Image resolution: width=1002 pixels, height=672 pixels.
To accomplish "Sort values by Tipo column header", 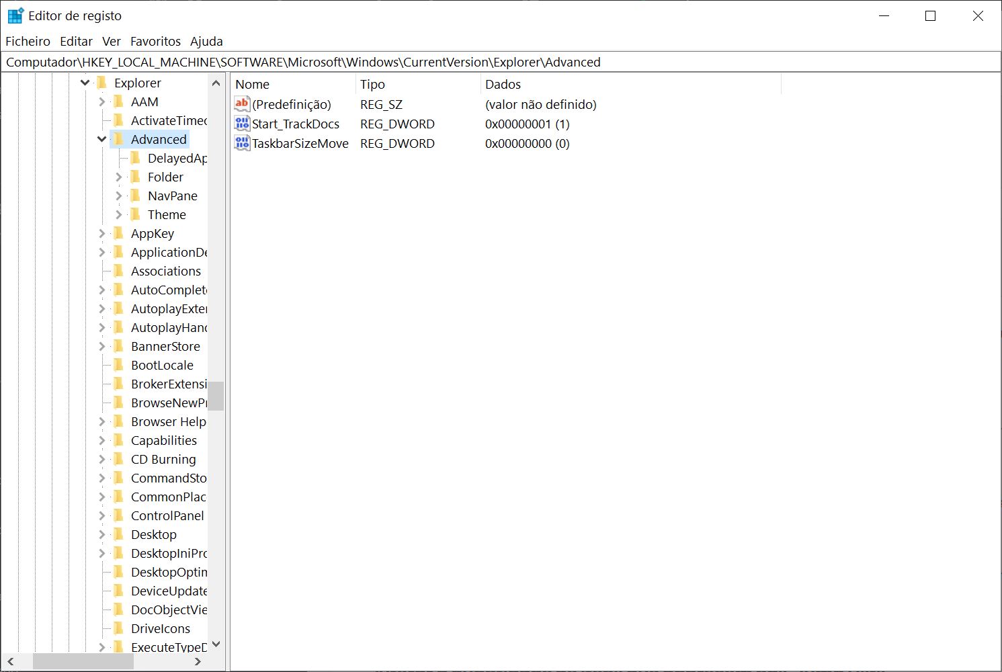I will [x=418, y=84].
